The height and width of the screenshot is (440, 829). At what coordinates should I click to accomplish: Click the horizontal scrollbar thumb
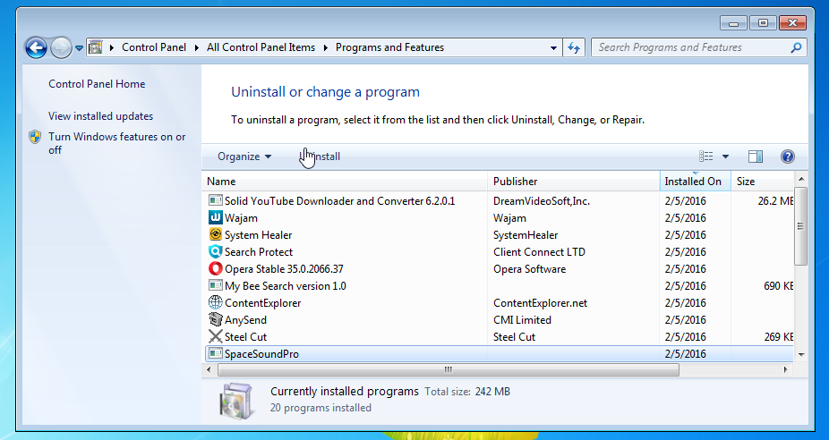(x=449, y=369)
